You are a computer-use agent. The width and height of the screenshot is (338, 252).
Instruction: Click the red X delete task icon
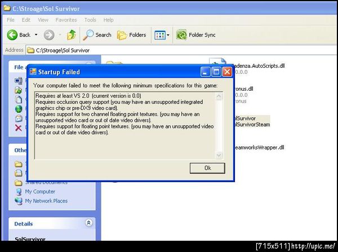coord(19,128)
